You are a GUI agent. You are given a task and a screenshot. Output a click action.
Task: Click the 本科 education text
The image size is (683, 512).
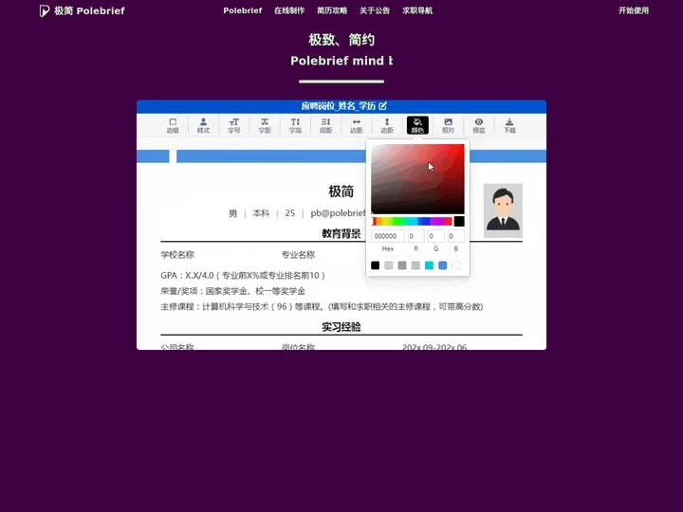261,213
